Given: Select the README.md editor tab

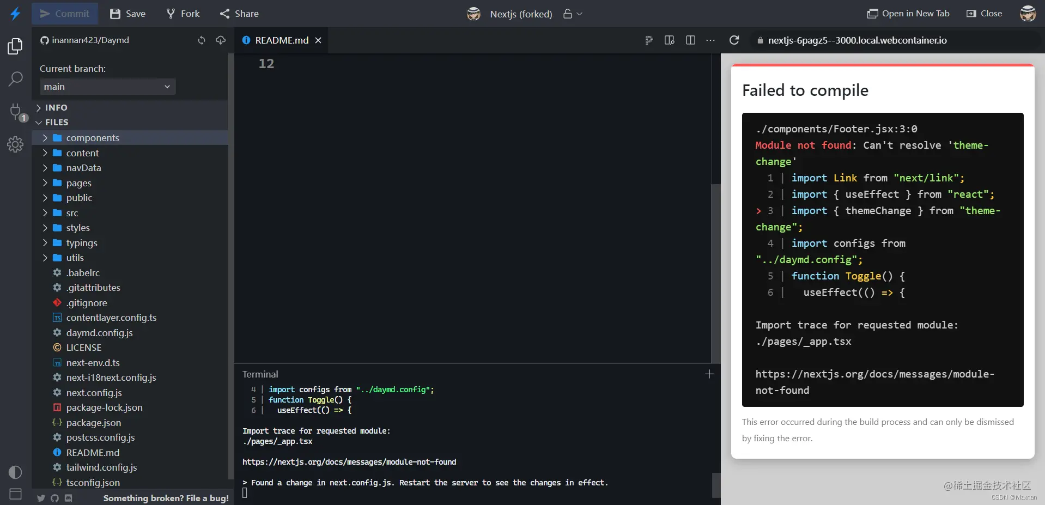Looking at the screenshot, I should click(281, 40).
